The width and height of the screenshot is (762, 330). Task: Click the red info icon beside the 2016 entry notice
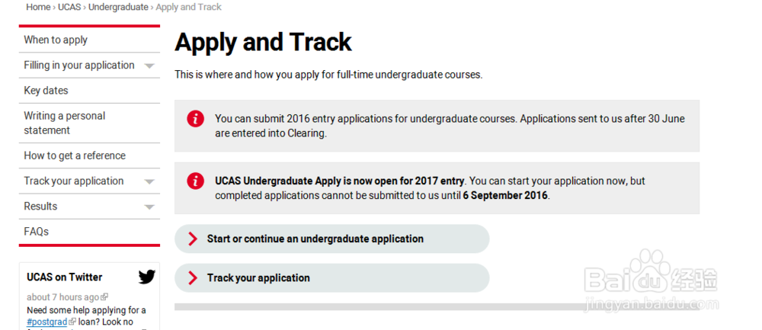195,119
